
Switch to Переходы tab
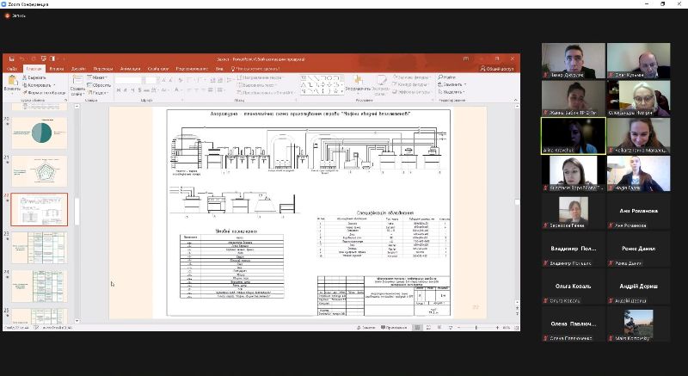[103, 69]
